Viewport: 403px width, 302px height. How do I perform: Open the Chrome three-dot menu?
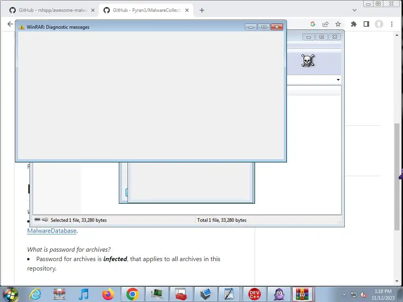(392, 24)
